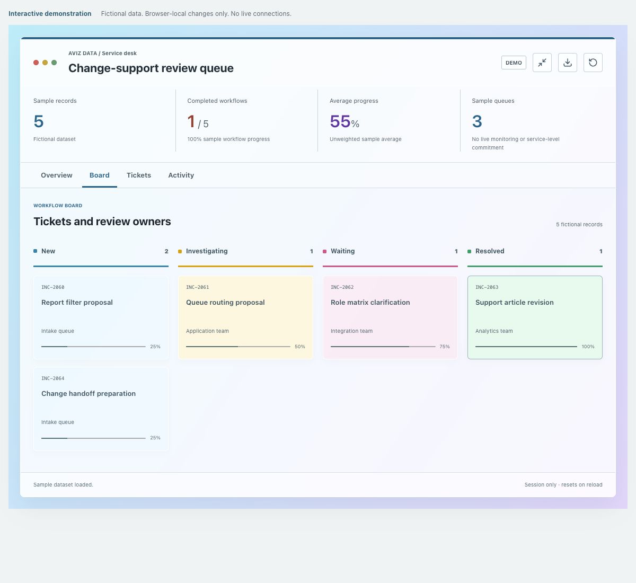Click the Session only resets on reload text

coord(563,485)
